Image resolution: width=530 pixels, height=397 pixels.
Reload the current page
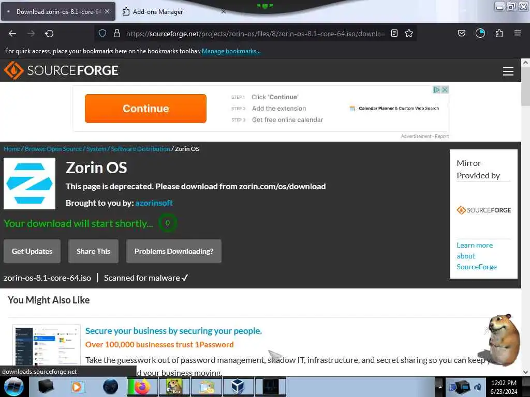click(49, 34)
